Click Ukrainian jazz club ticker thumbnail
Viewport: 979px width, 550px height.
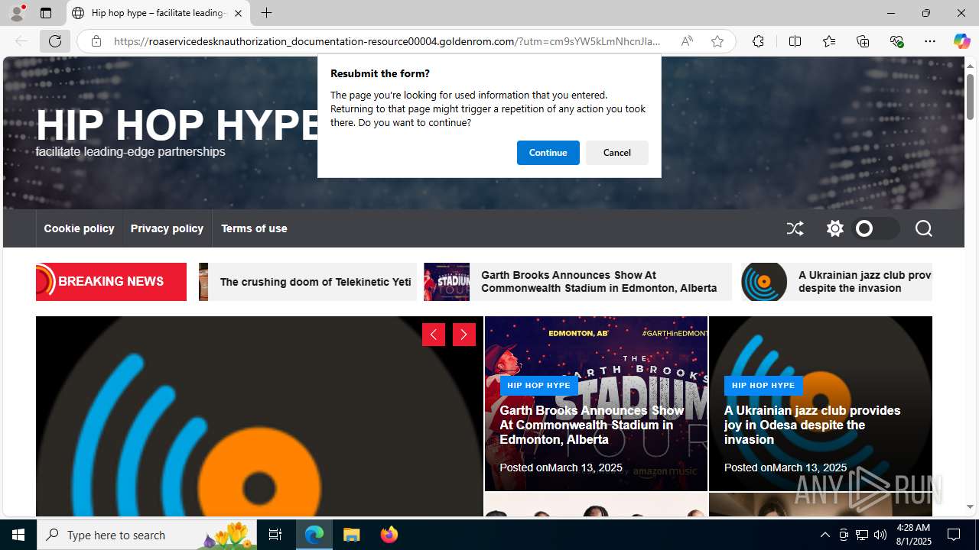(x=764, y=282)
